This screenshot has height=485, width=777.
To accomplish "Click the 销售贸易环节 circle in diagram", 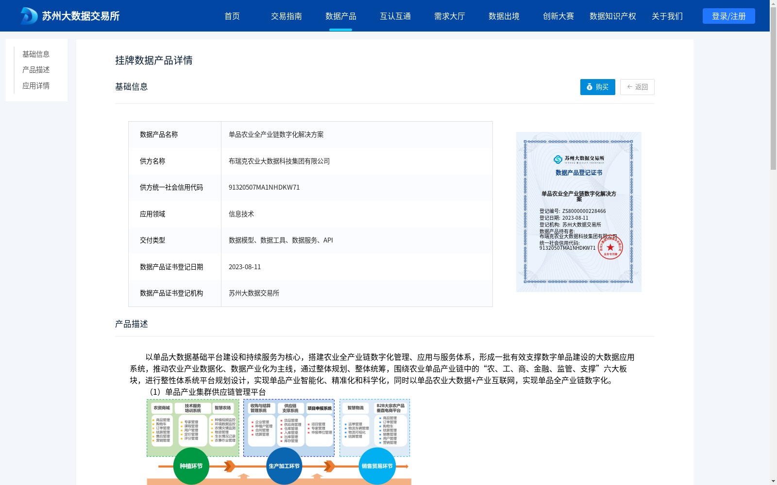I will tap(377, 466).
